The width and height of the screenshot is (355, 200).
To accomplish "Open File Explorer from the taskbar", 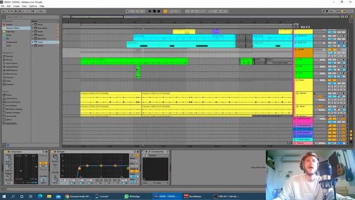I will point(49,196).
